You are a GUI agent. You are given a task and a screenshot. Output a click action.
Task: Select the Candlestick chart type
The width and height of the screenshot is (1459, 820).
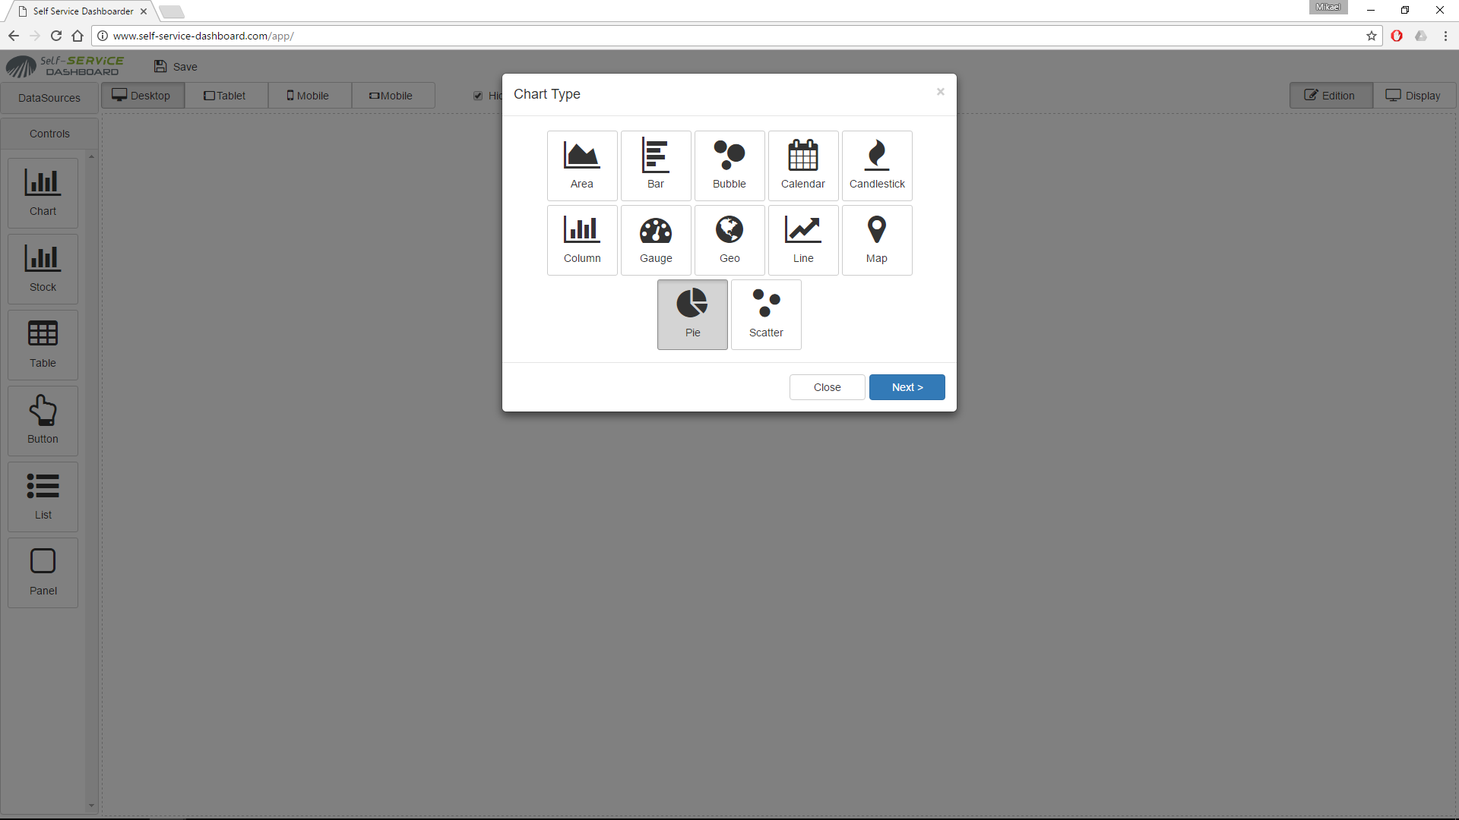click(876, 164)
